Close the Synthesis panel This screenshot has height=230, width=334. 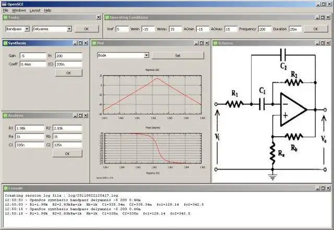(86, 43)
